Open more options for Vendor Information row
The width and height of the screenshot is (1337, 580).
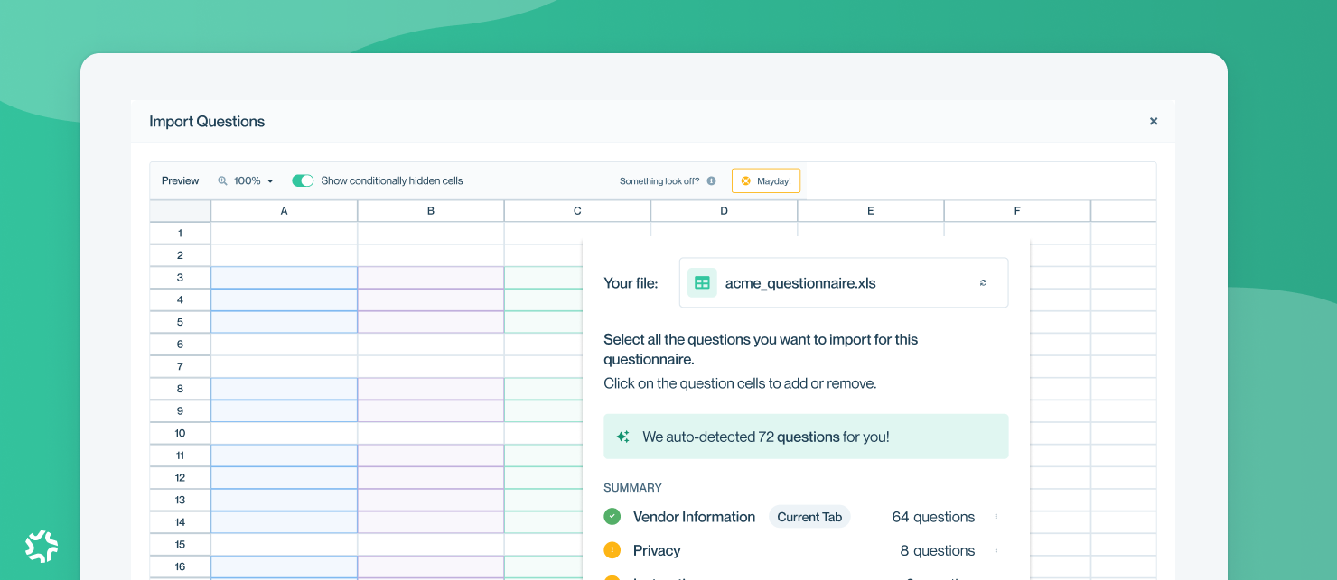(996, 517)
